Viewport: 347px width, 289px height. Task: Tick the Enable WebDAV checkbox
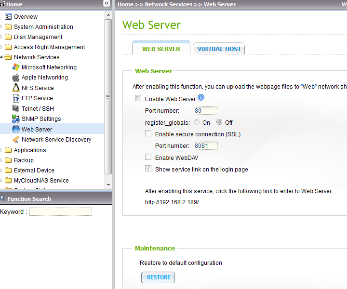pos(148,157)
